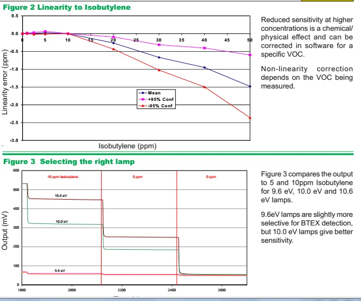The height and width of the screenshot is (301, 361).
Task: Click the '40' tick on the Isobutylene axis
Action: 204,40
